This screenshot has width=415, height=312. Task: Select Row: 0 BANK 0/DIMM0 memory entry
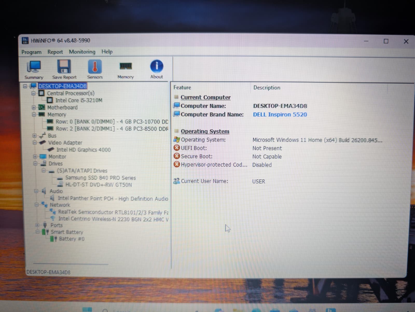click(112, 122)
